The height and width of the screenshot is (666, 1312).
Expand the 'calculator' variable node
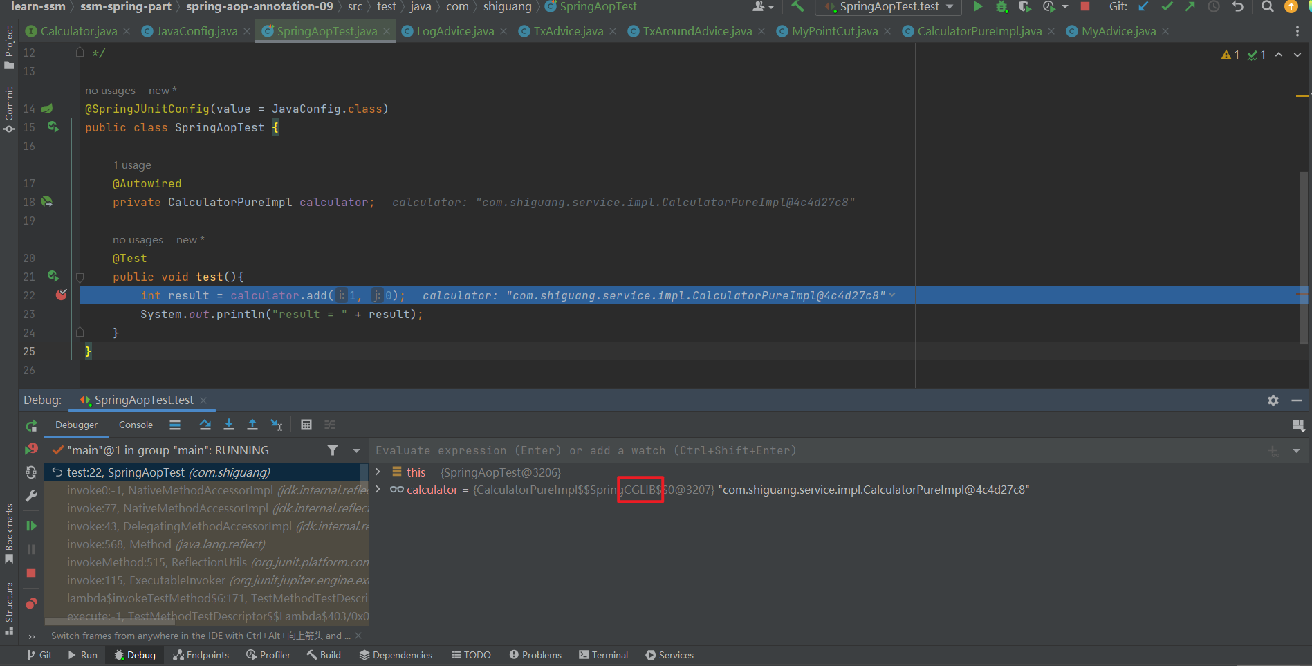(x=378, y=489)
